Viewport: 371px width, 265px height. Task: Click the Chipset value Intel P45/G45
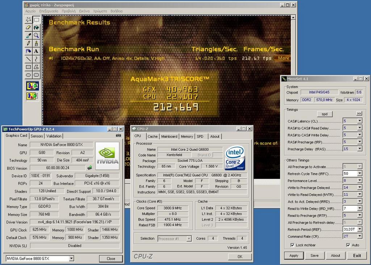click(x=319, y=92)
